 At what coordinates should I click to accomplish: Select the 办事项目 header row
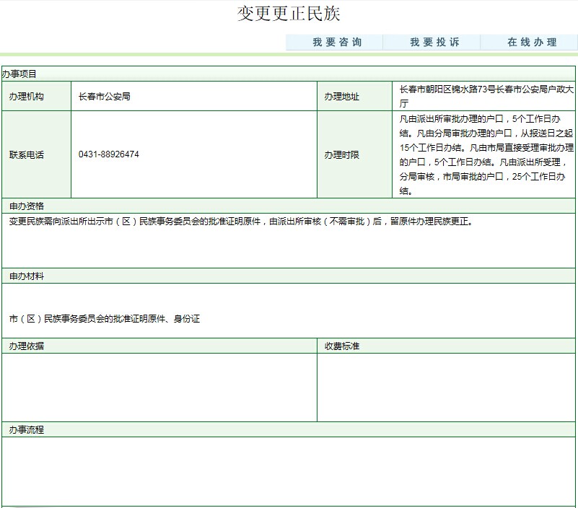[x=288, y=74]
